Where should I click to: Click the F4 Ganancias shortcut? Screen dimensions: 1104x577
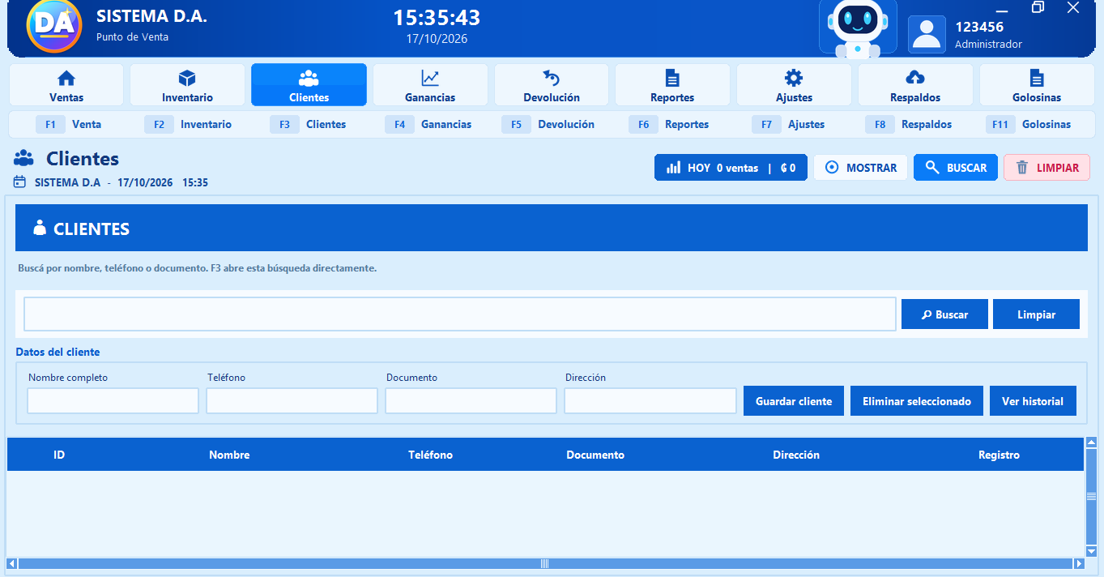428,125
